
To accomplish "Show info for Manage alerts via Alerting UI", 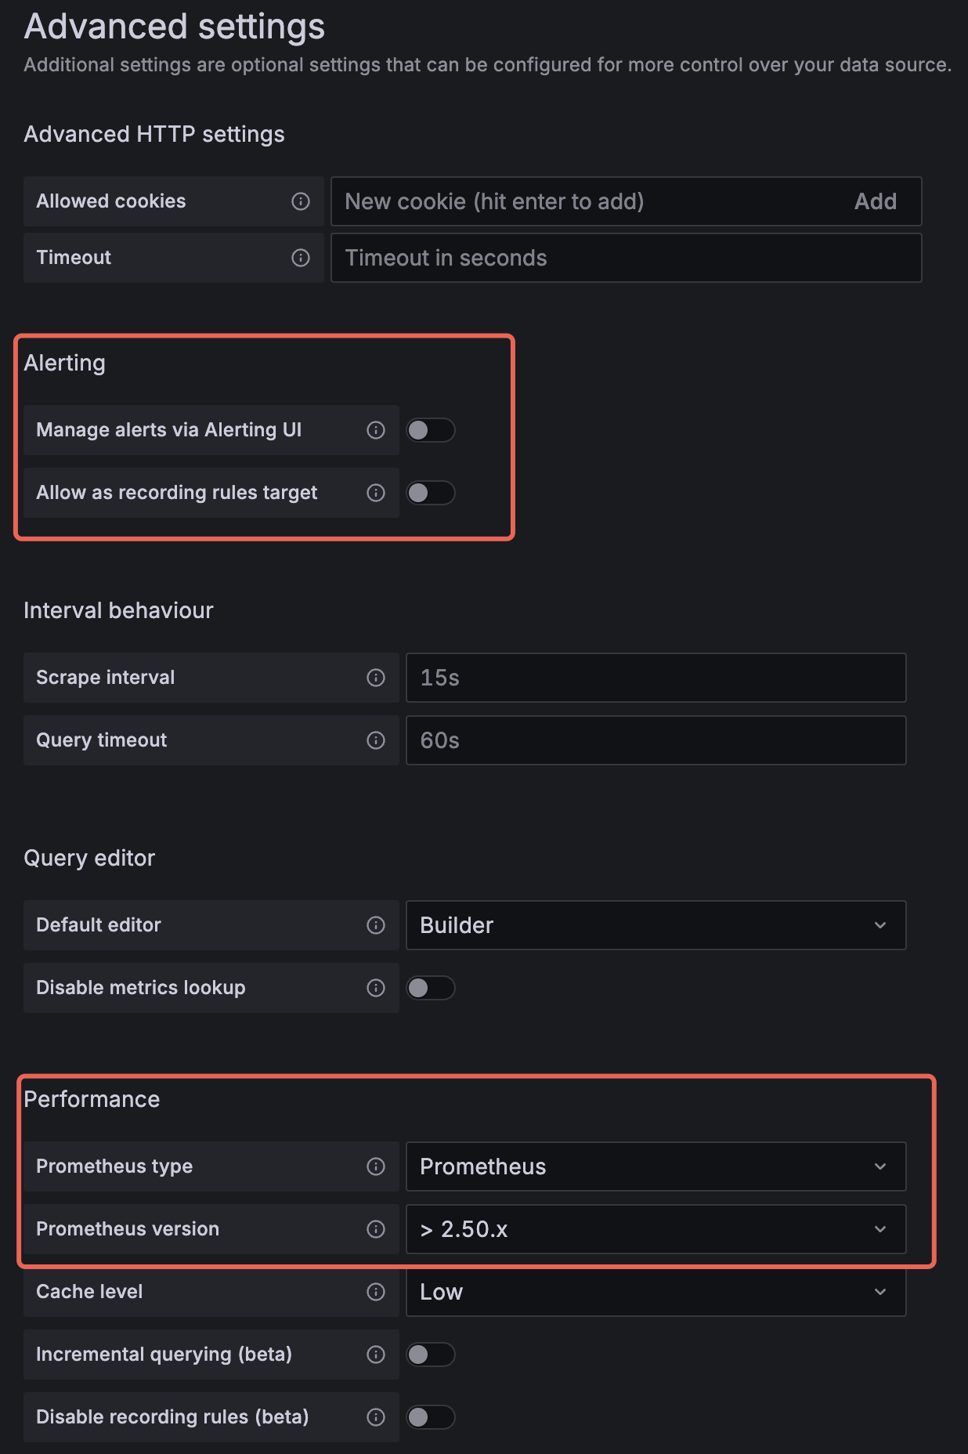I will tap(376, 430).
